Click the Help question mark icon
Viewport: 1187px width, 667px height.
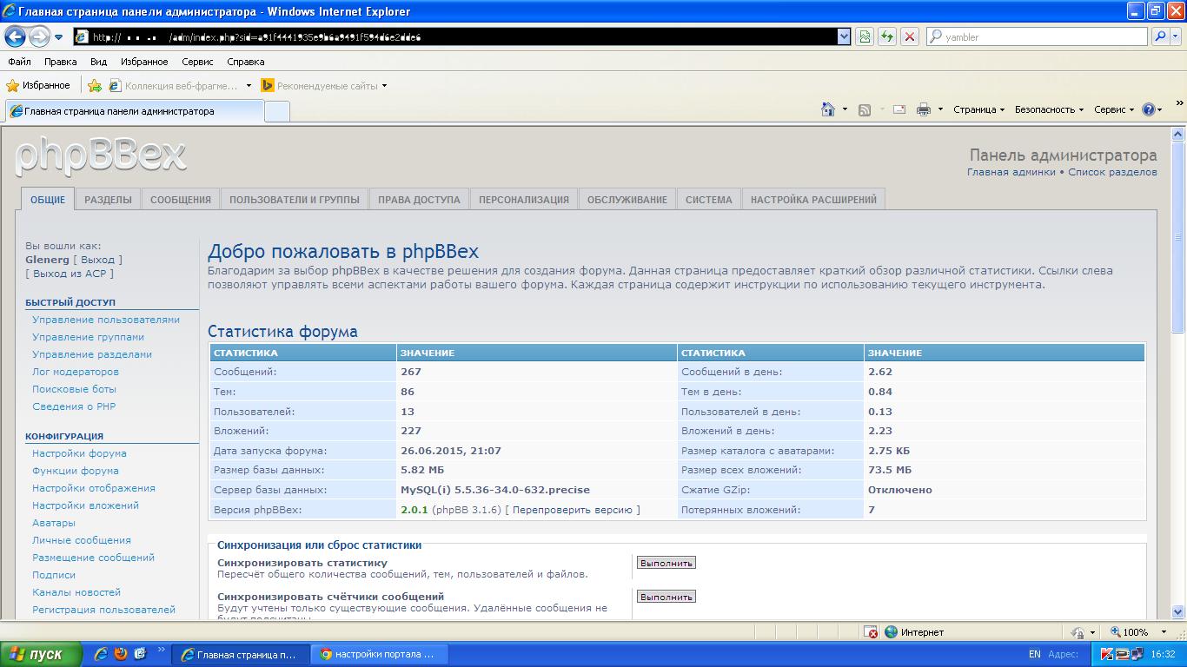[1148, 109]
